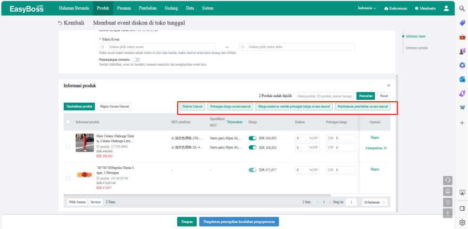Jump to Informasi produk anchor in side nav
Screen dimensions: 468x229
[x=417, y=48]
